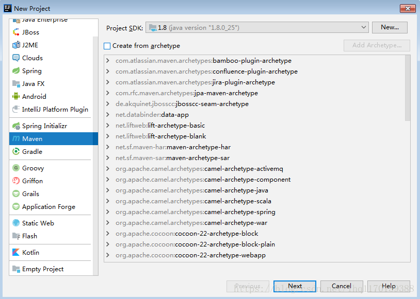This screenshot has height=299, width=420.
Task: Expand the maven-archetype-har node
Action: 108,147
